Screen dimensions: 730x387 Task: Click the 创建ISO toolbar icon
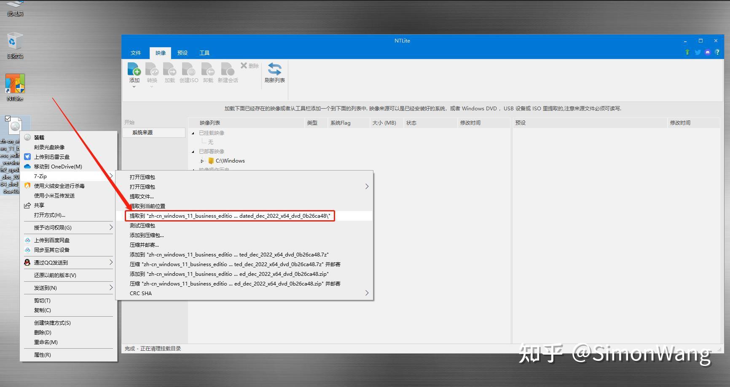[x=188, y=72]
